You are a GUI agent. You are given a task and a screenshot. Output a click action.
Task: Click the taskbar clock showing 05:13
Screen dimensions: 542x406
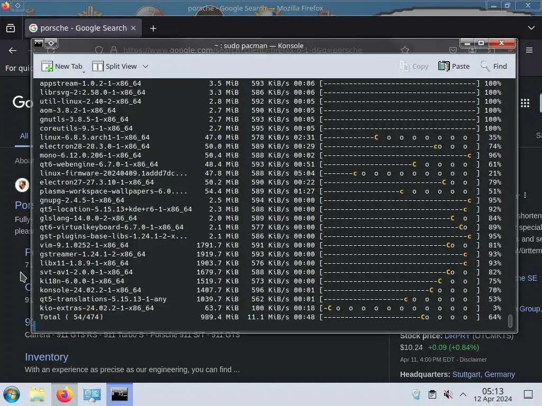pos(493,394)
